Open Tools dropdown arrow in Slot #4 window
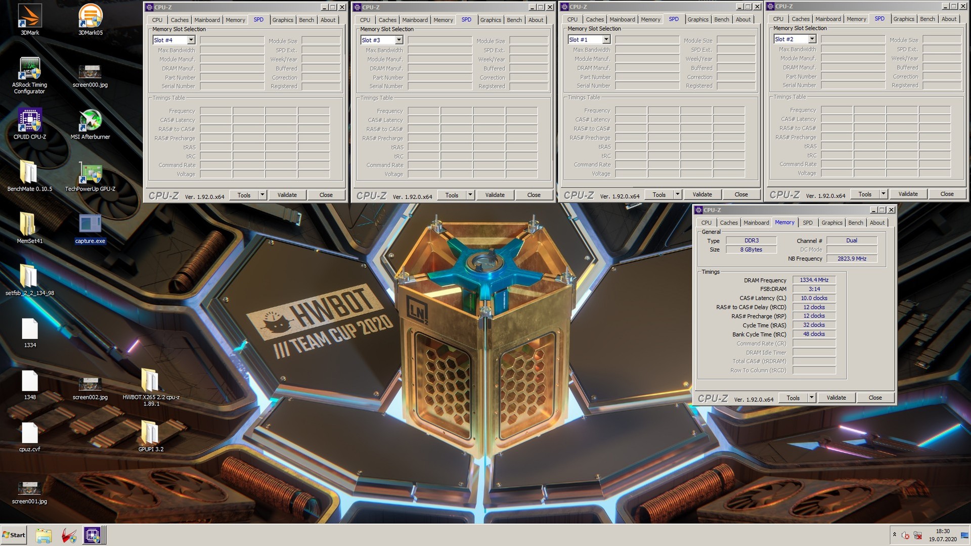 pyautogui.click(x=262, y=195)
